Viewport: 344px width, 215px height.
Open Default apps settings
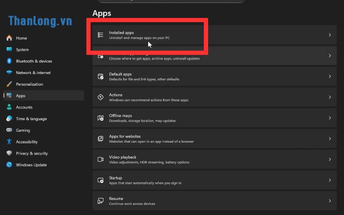(x=215, y=77)
